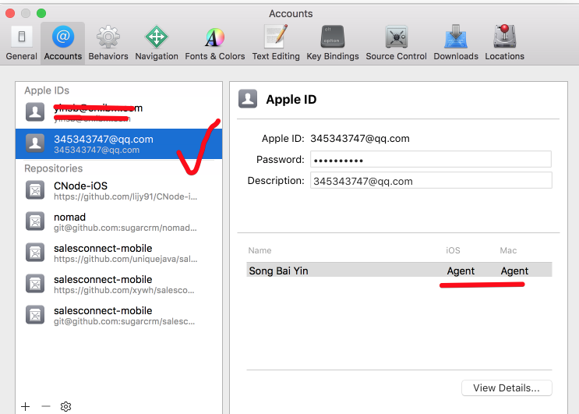Click the Password field
The height and width of the screenshot is (414, 579).
point(431,159)
